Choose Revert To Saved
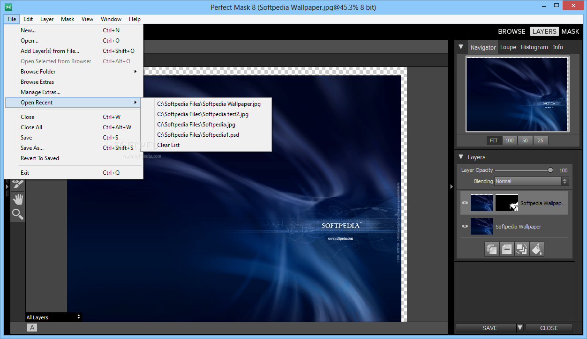 (x=73, y=158)
